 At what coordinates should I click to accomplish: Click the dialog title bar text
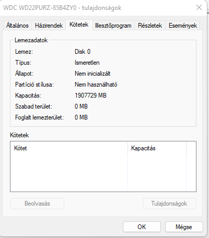coord(62,8)
